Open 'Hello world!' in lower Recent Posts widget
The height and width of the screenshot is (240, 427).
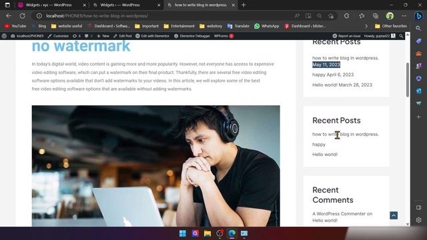pos(325,154)
